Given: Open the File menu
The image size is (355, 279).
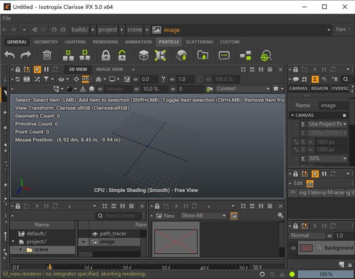Looking at the screenshot, I should click(7, 18).
